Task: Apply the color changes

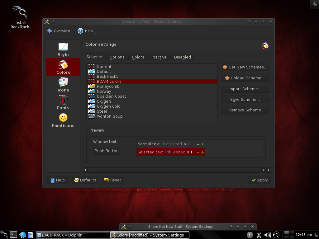Action: click(259, 180)
